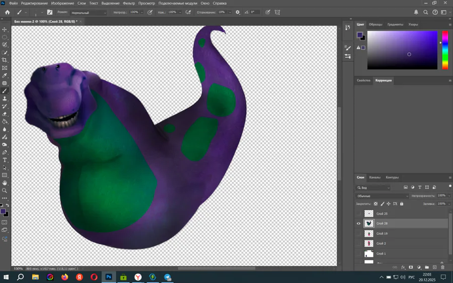Screen dimensions: 453x283
Task: Select the Hand tool
Action: (x=5, y=183)
